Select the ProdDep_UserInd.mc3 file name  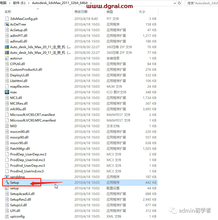click(x=28, y=160)
